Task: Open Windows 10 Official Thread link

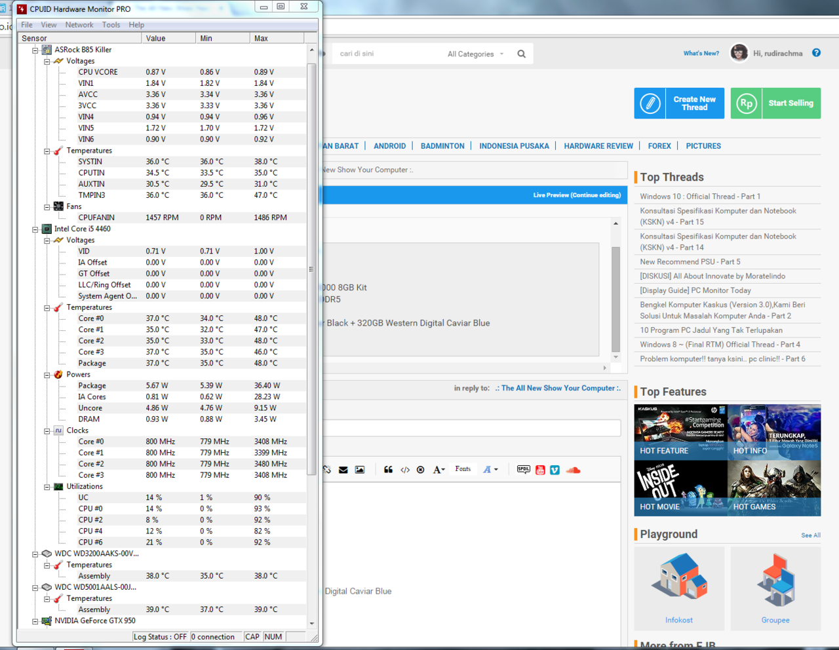Action: pos(700,197)
